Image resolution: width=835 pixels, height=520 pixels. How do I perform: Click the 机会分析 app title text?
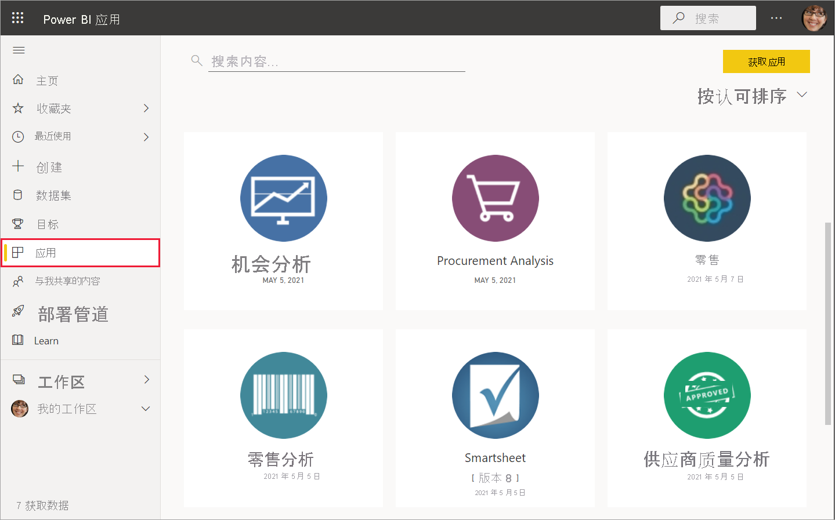pos(272,264)
